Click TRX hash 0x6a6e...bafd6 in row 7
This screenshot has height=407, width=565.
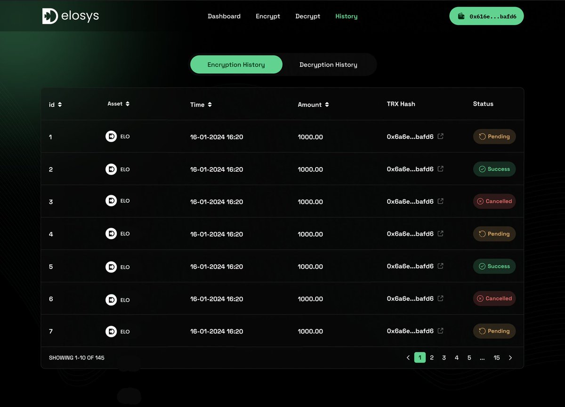pyautogui.click(x=410, y=331)
